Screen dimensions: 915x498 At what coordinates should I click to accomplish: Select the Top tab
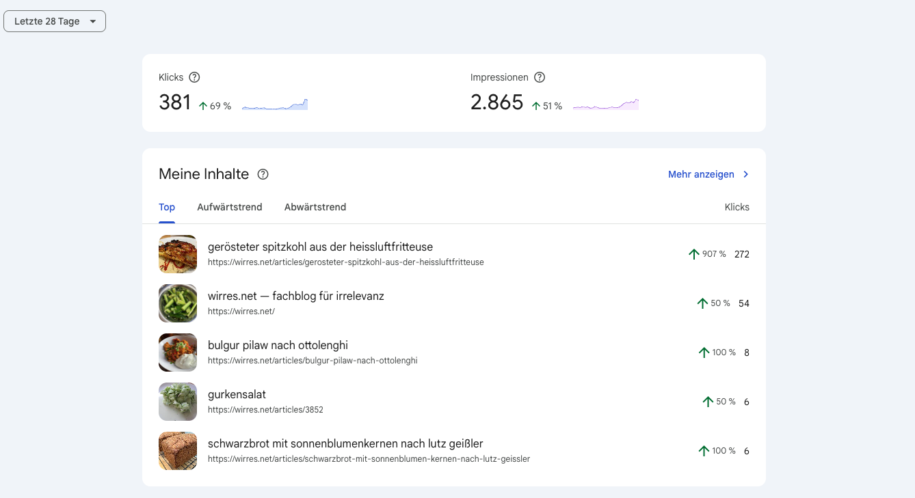167,207
